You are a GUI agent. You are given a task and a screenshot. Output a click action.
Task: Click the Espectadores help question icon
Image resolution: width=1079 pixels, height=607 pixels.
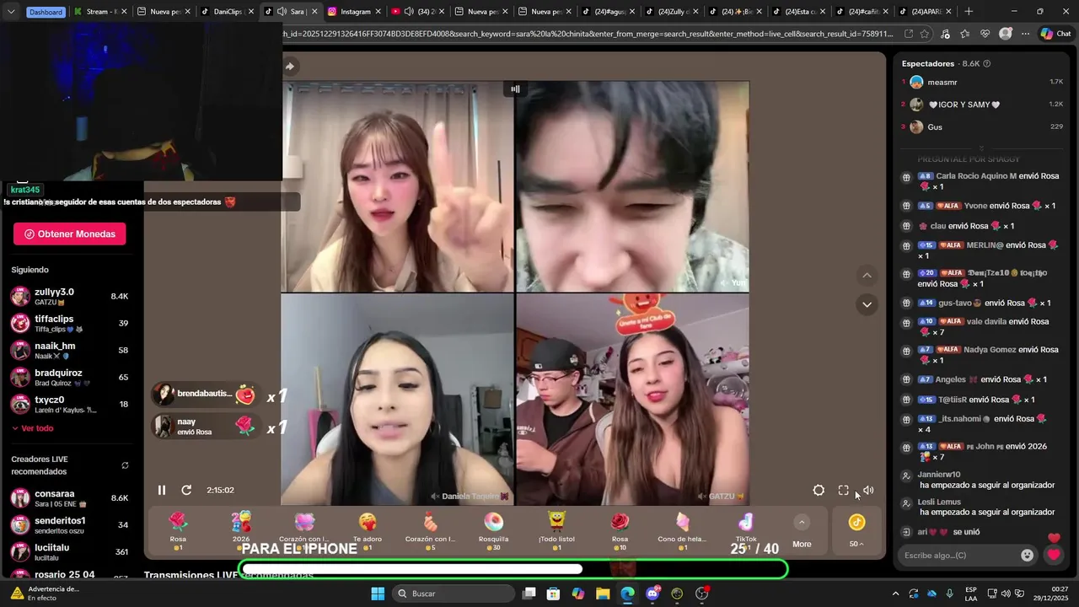[x=987, y=63]
